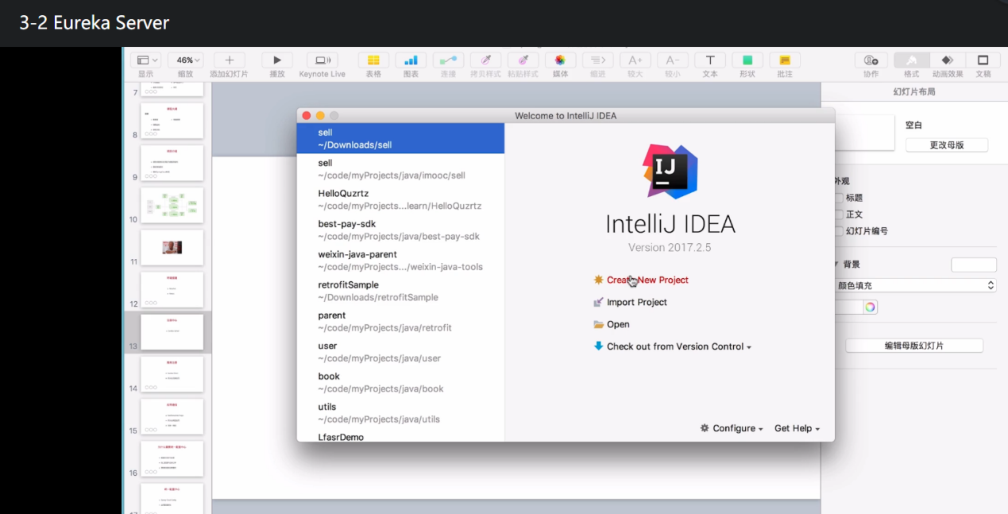The width and height of the screenshot is (1008, 514).
Task: Start the slideshow with the 播放 icon
Action: click(277, 60)
